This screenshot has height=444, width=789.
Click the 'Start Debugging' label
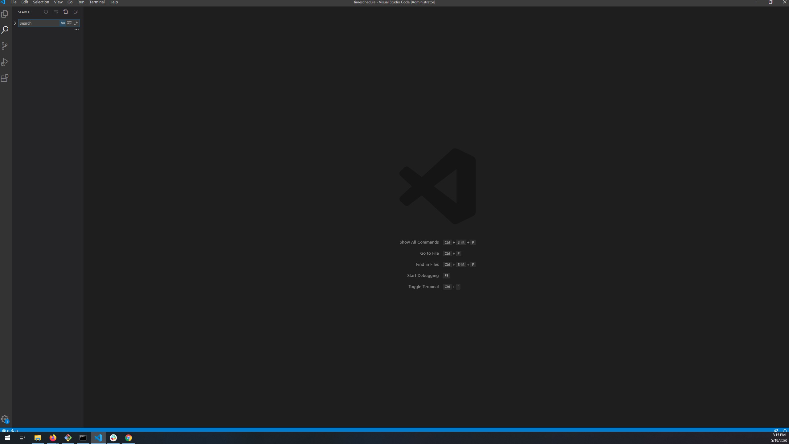[x=423, y=276]
